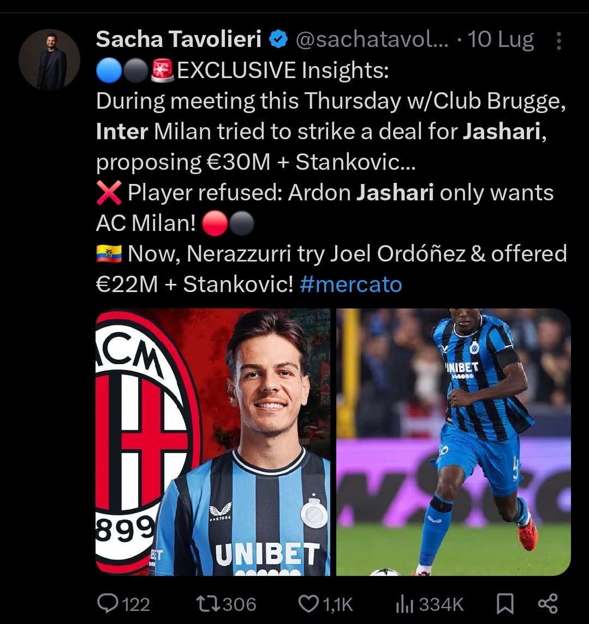Open the @sachatavol handle link
Screen dimensions: 589x624
click(372, 39)
